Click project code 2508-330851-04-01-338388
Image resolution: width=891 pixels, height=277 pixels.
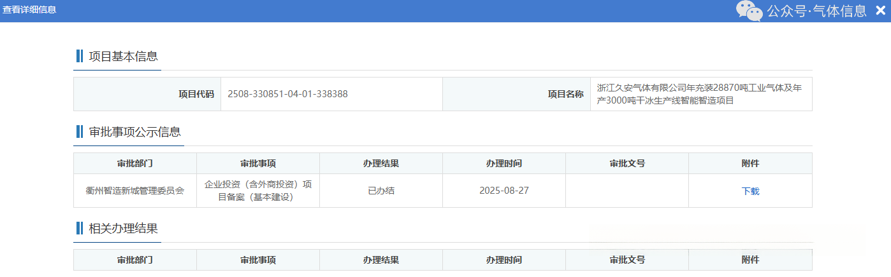pyautogui.click(x=287, y=94)
